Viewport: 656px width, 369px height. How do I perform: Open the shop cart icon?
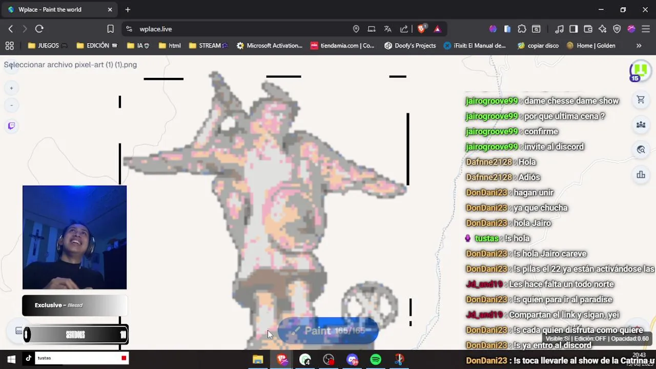tap(641, 100)
